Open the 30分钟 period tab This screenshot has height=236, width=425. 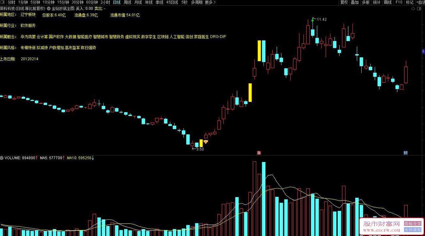77,2
